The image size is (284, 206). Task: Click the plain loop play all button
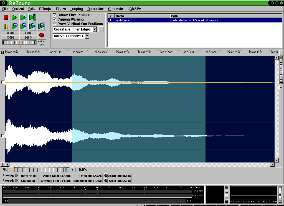click(x=15, y=26)
